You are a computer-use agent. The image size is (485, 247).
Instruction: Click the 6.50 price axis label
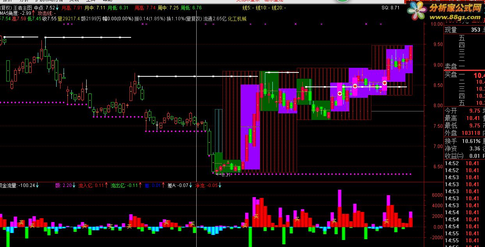(x=438, y=167)
